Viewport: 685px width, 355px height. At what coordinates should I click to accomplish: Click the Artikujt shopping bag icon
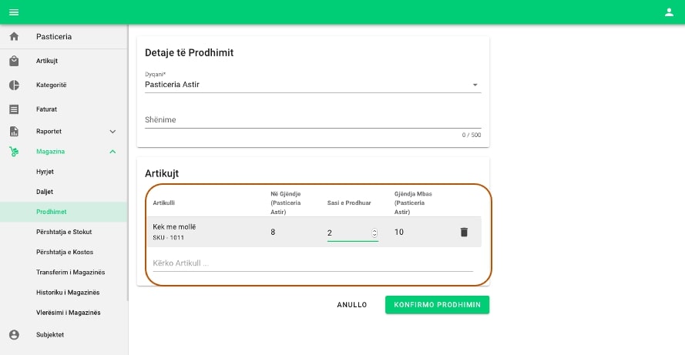pos(14,61)
